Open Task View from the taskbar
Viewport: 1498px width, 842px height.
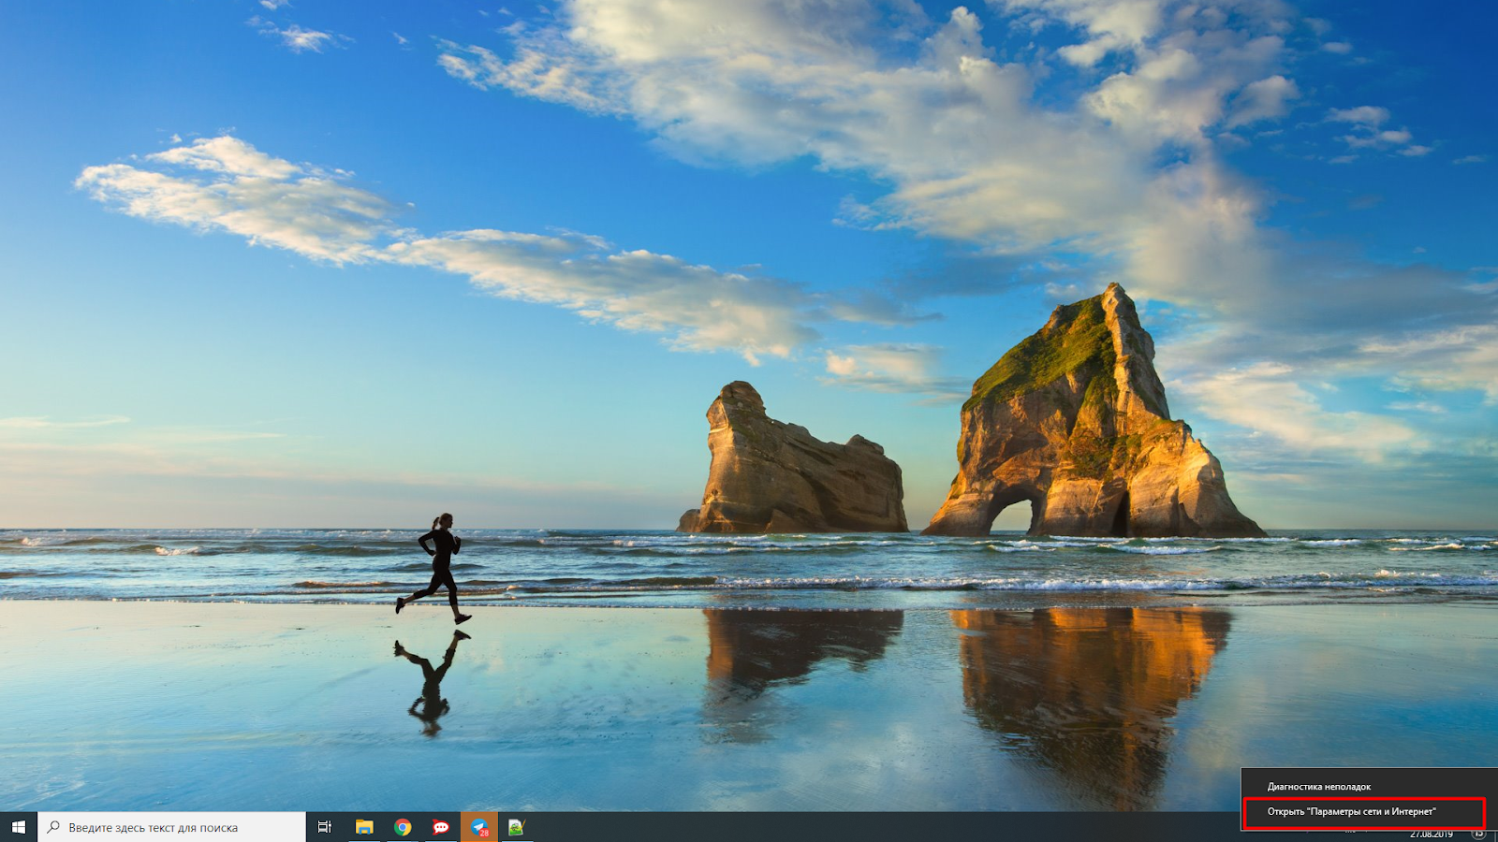pos(325,827)
